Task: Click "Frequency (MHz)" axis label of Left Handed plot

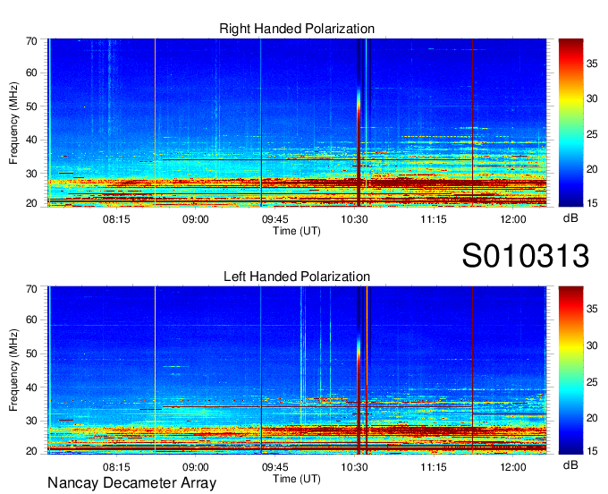Action: (13, 370)
